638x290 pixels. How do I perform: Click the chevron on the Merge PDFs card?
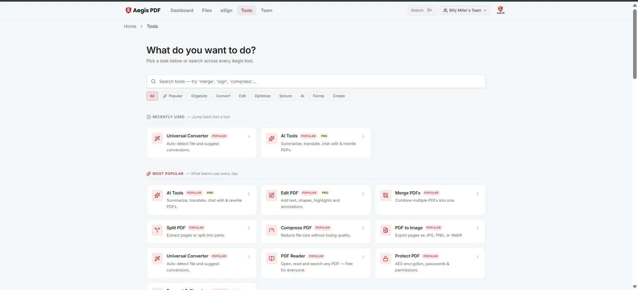point(478,193)
